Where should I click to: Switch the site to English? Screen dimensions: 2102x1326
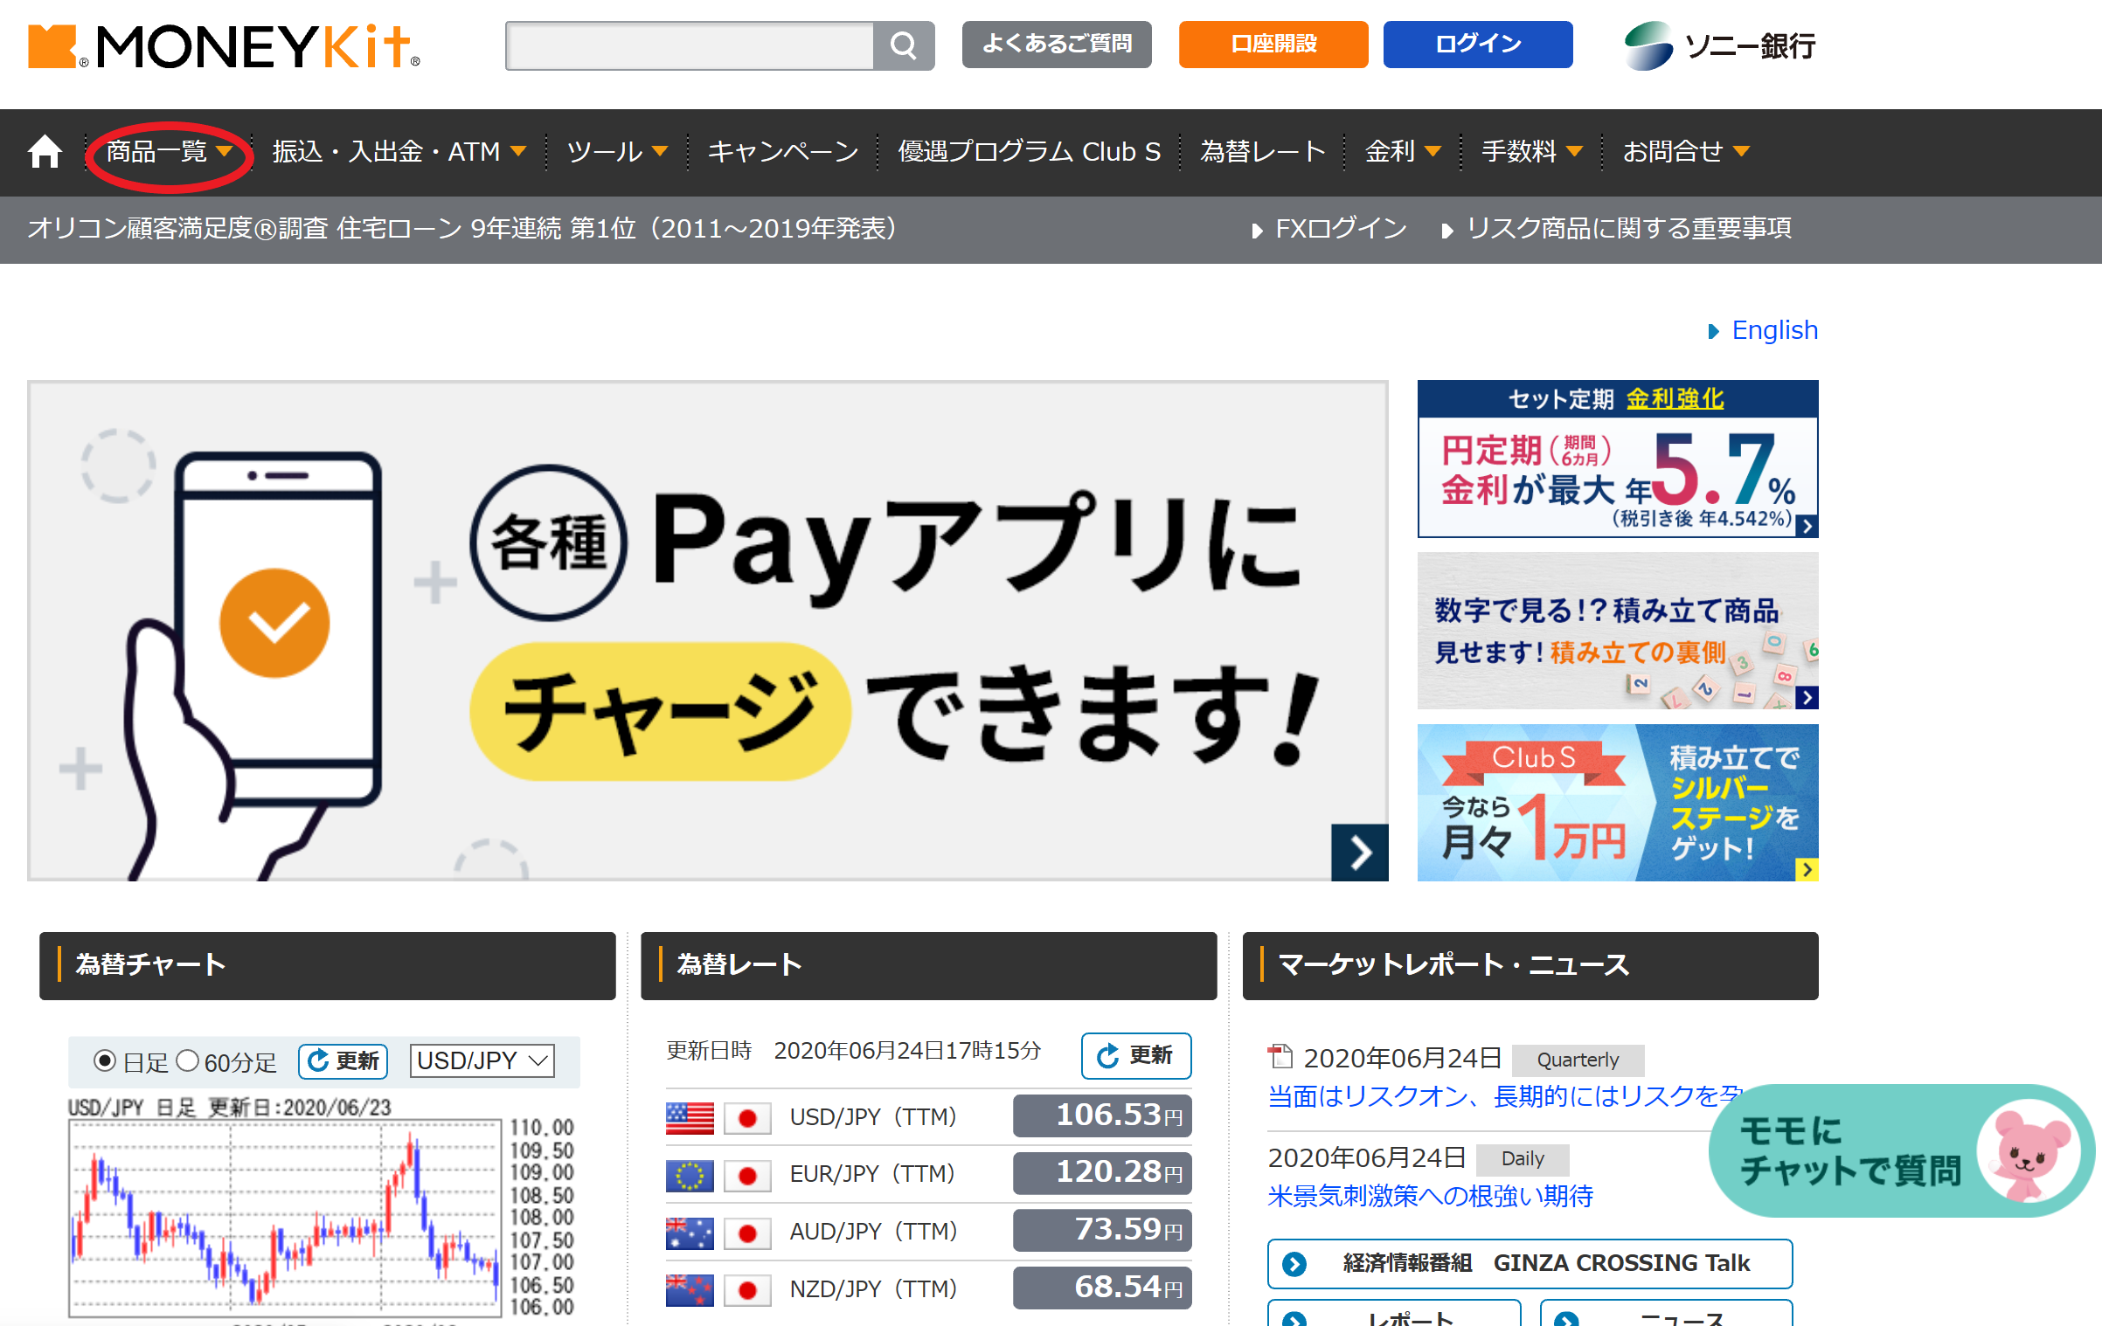coord(1774,329)
